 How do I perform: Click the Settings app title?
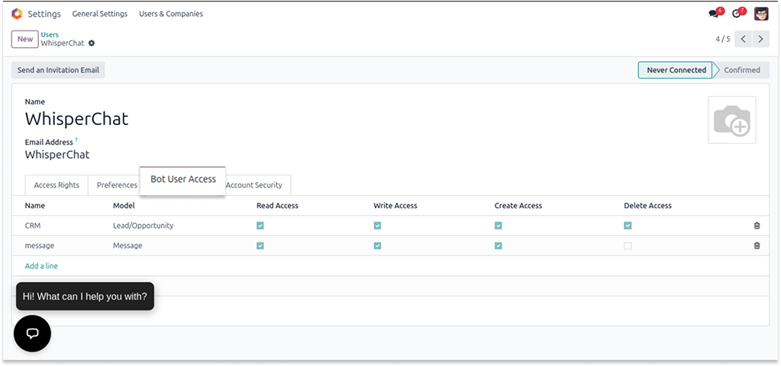tap(44, 14)
